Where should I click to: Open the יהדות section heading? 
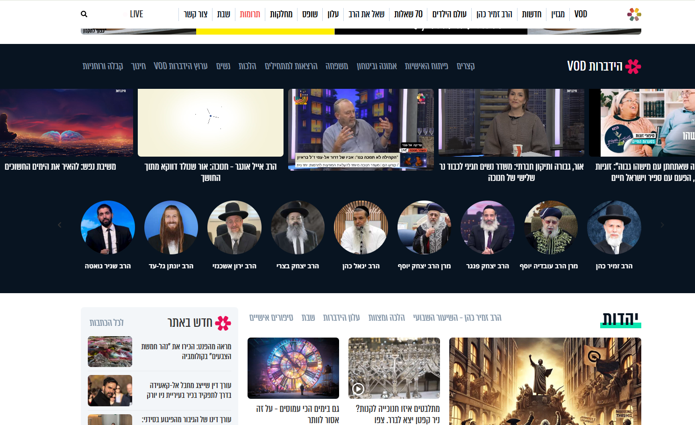620,319
